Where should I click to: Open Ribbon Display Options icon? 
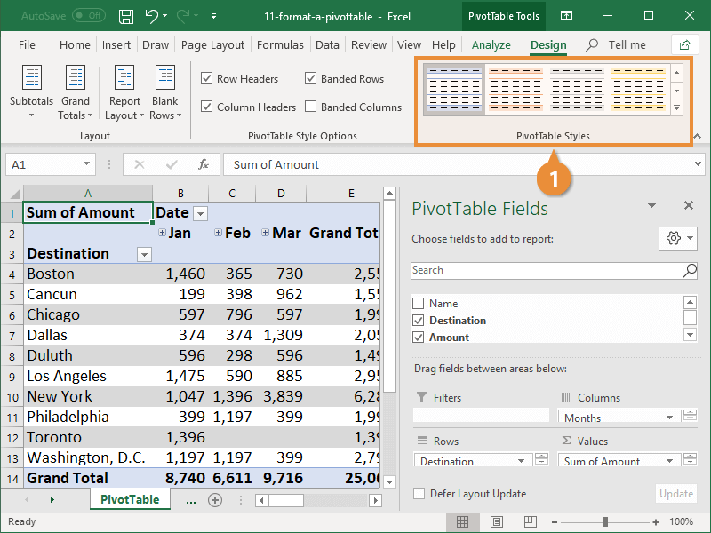tap(566, 16)
